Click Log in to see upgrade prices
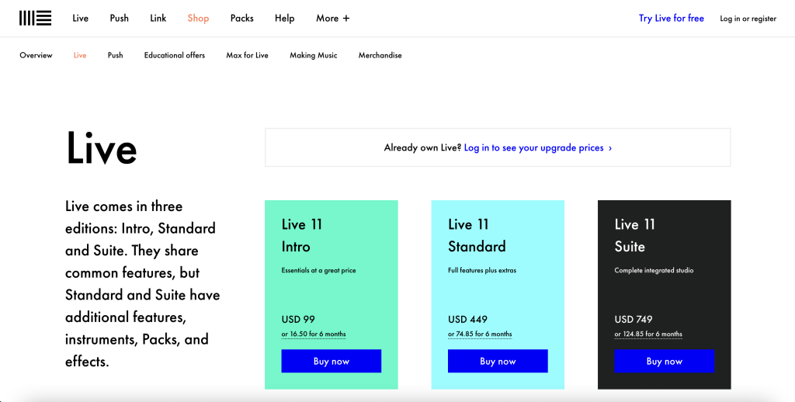Image resolution: width=795 pixels, height=402 pixels. tap(538, 148)
